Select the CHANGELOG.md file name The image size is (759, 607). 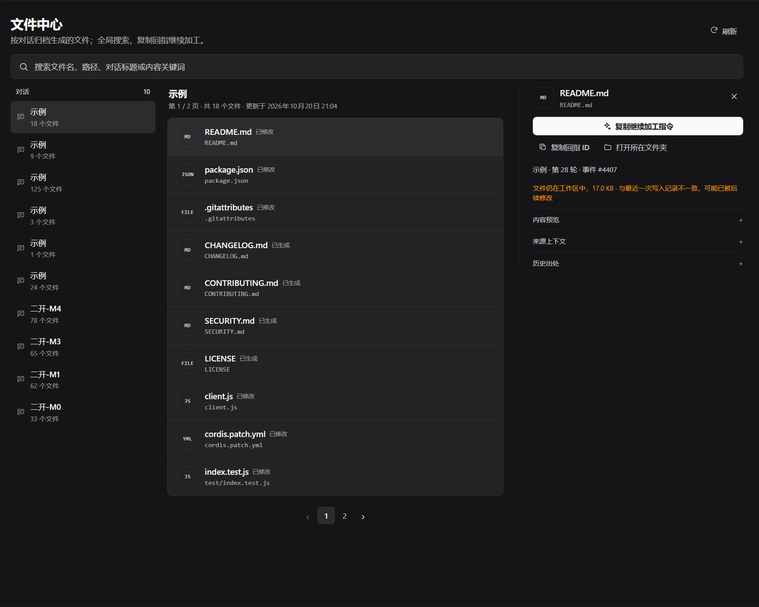236,245
